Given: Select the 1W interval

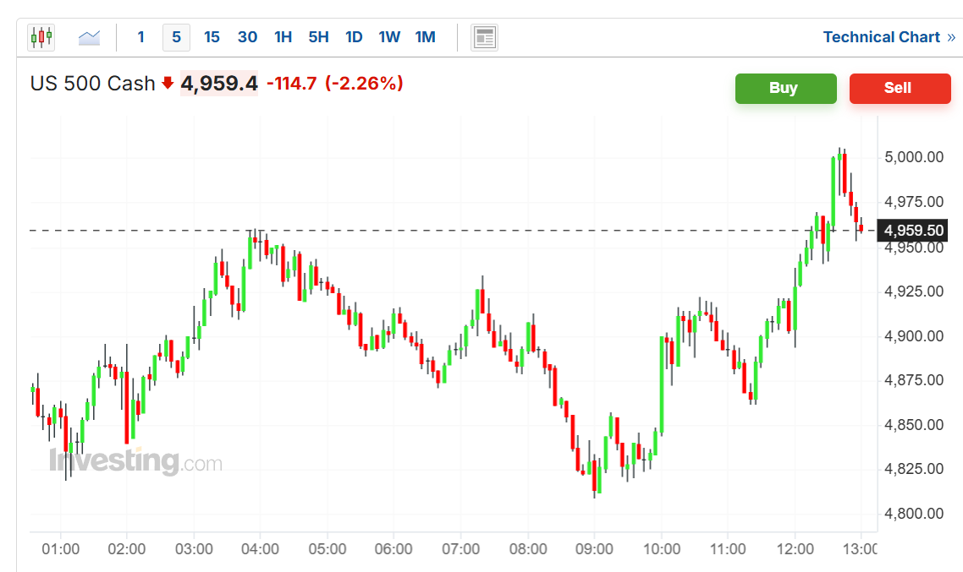Looking at the screenshot, I should tap(389, 37).
